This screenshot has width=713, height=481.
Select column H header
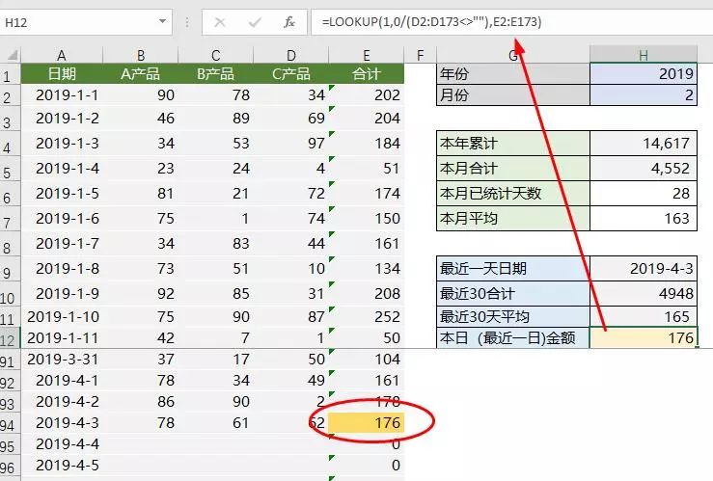point(644,55)
